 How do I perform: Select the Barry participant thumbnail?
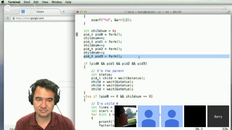point(218,116)
